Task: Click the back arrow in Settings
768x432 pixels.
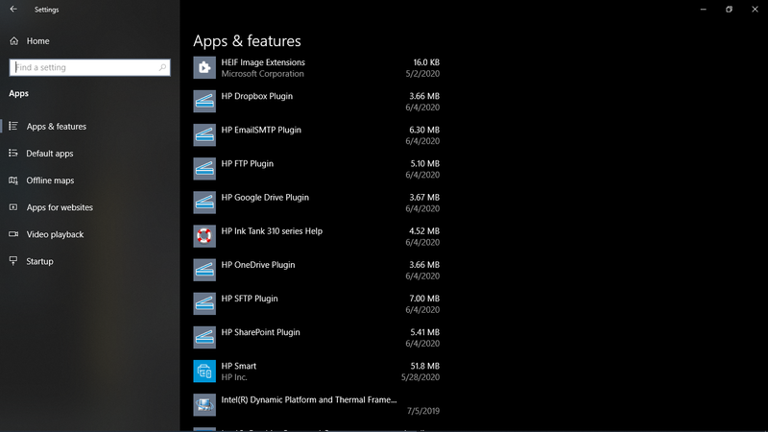Action: point(13,10)
